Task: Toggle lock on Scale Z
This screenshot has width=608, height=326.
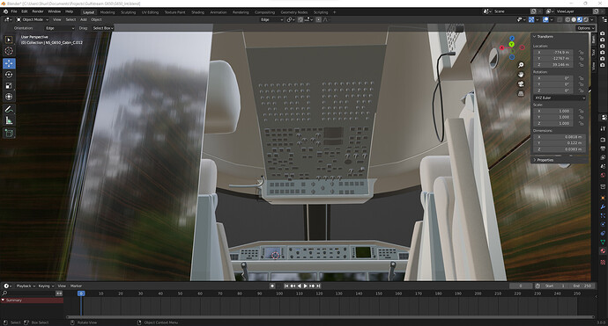Action: pos(581,123)
